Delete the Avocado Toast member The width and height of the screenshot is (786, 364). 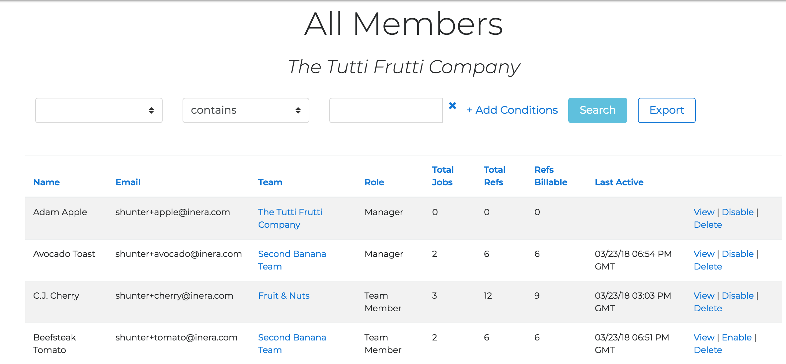click(x=708, y=267)
